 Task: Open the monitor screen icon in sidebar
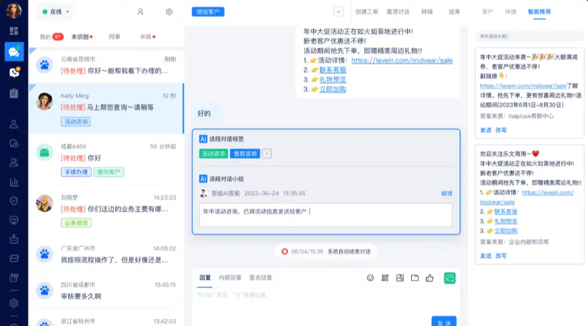tap(14, 220)
